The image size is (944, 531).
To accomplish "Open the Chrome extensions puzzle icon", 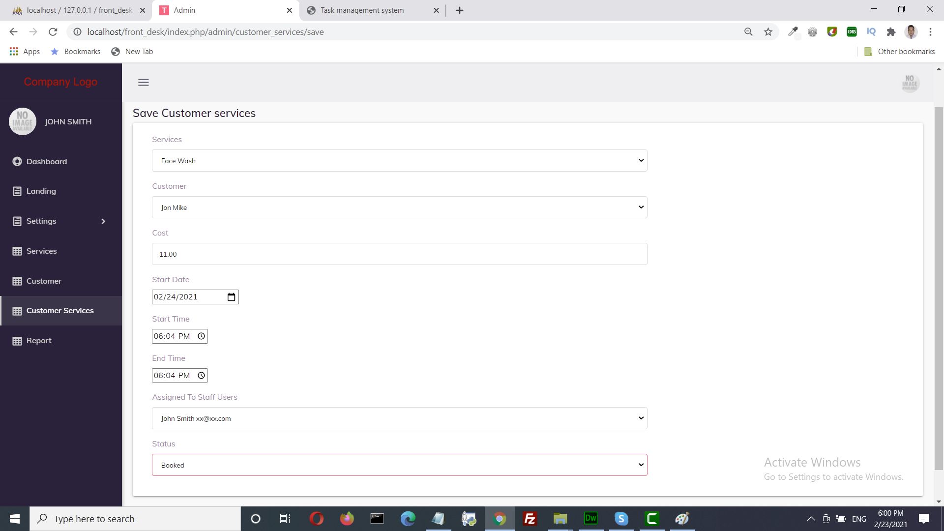I will point(891,32).
